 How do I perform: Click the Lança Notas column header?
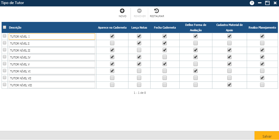tap(139, 28)
